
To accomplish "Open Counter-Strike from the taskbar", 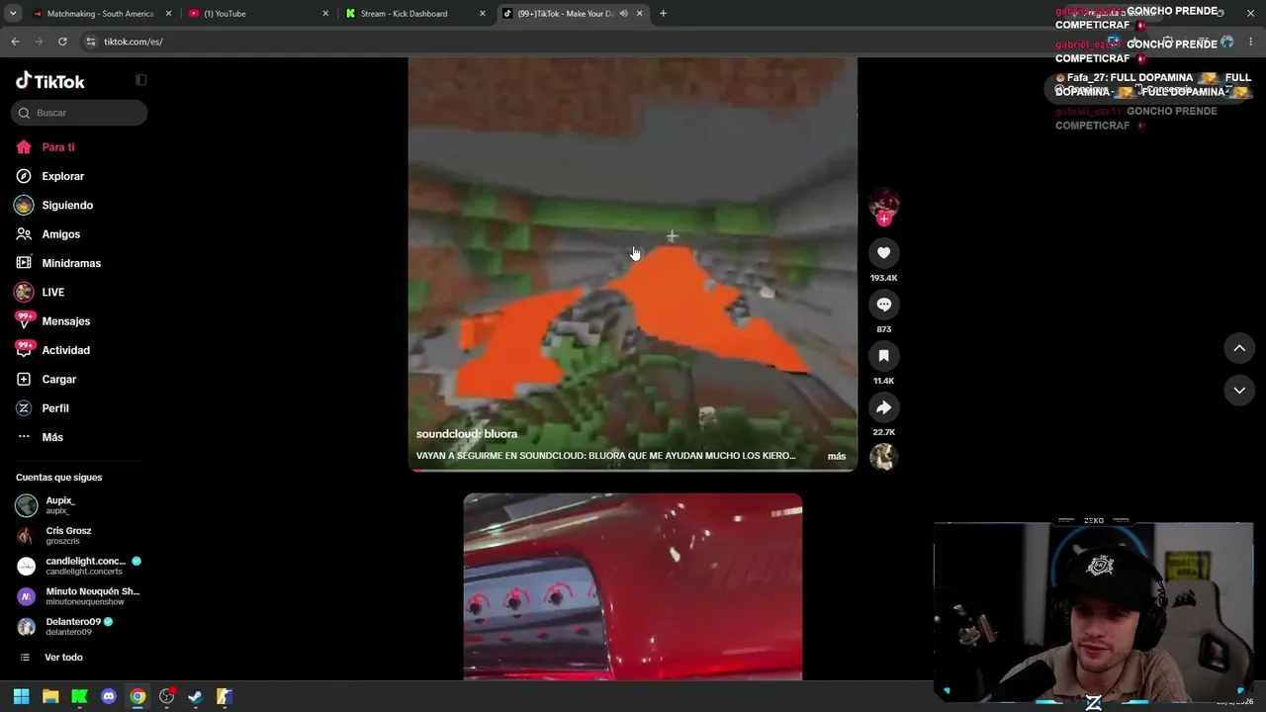I will tap(225, 696).
